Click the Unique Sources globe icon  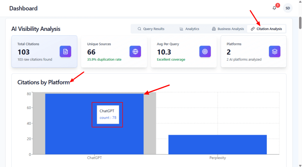(x=135, y=51)
